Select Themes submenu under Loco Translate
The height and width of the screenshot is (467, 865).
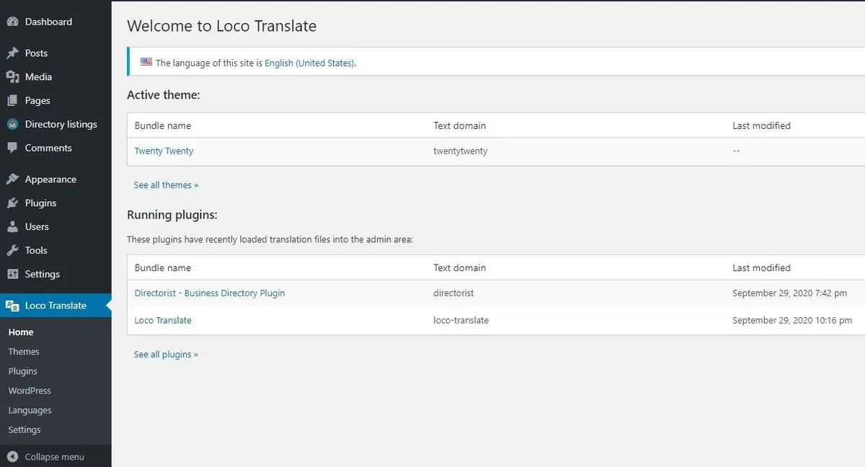(x=24, y=352)
